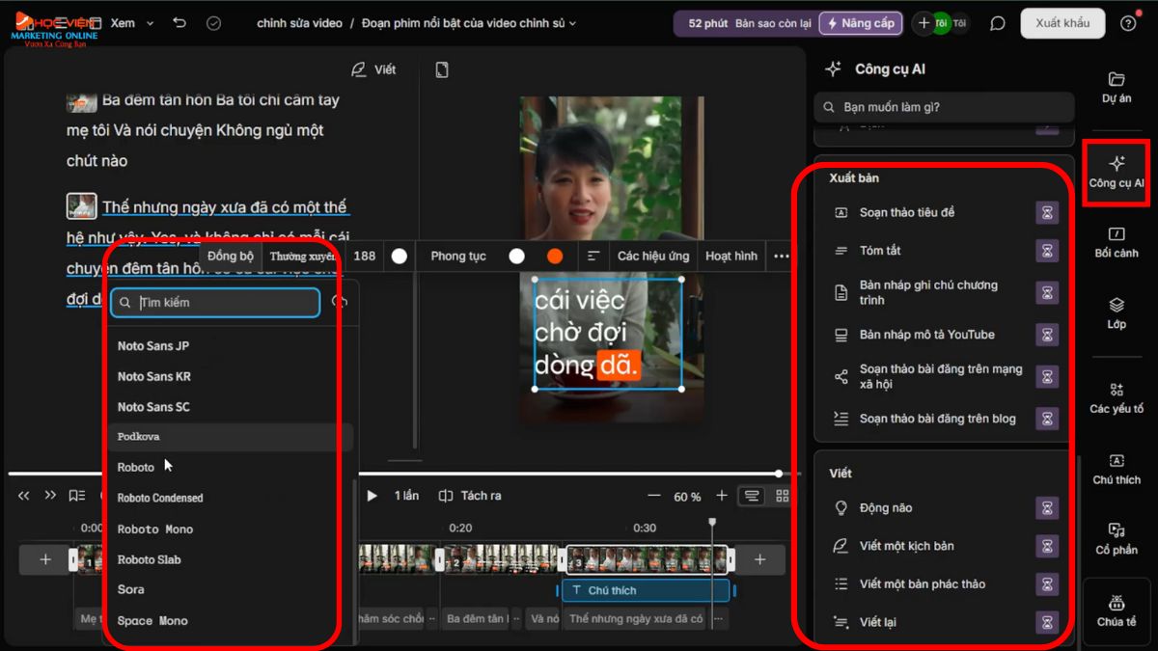Open the help question mark icon
The image size is (1158, 651).
point(1128,23)
